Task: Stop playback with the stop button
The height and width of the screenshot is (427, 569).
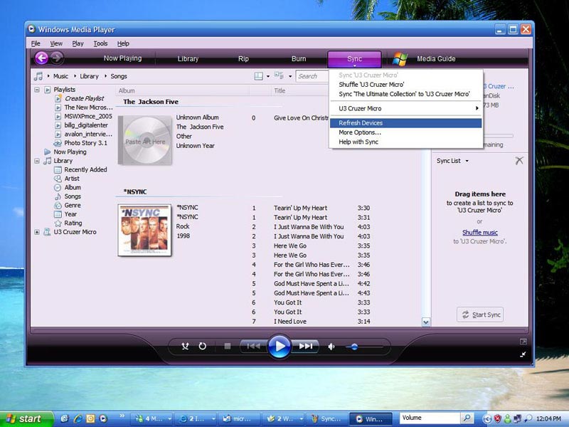Action: (x=228, y=347)
